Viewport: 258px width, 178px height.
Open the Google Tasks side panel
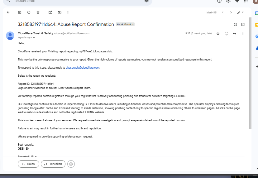tap(256, 36)
